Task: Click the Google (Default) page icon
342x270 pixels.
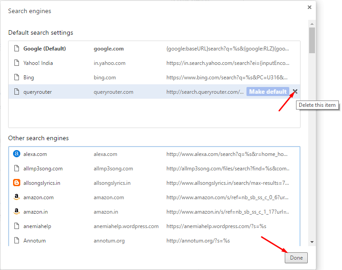Action: pyautogui.click(x=17, y=48)
